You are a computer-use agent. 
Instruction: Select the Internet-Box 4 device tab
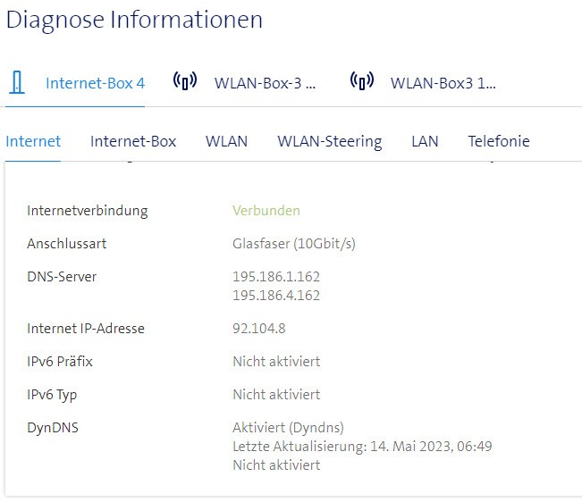click(x=95, y=83)
